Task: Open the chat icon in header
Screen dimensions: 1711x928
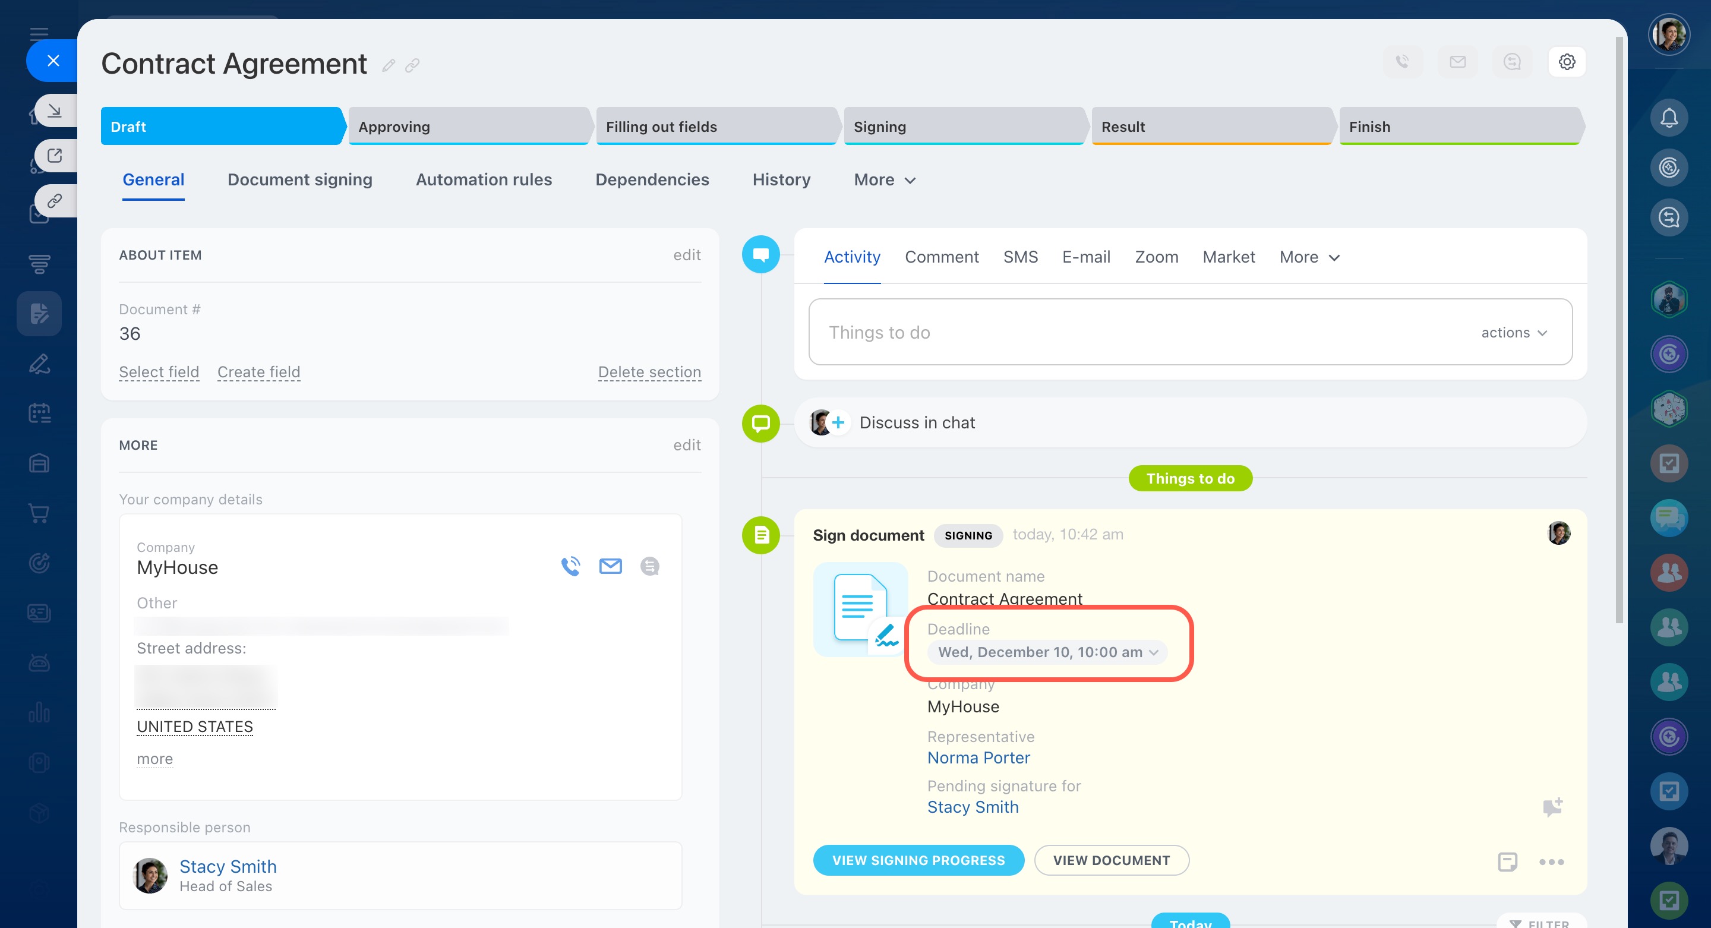Action: pos(1512,62)
